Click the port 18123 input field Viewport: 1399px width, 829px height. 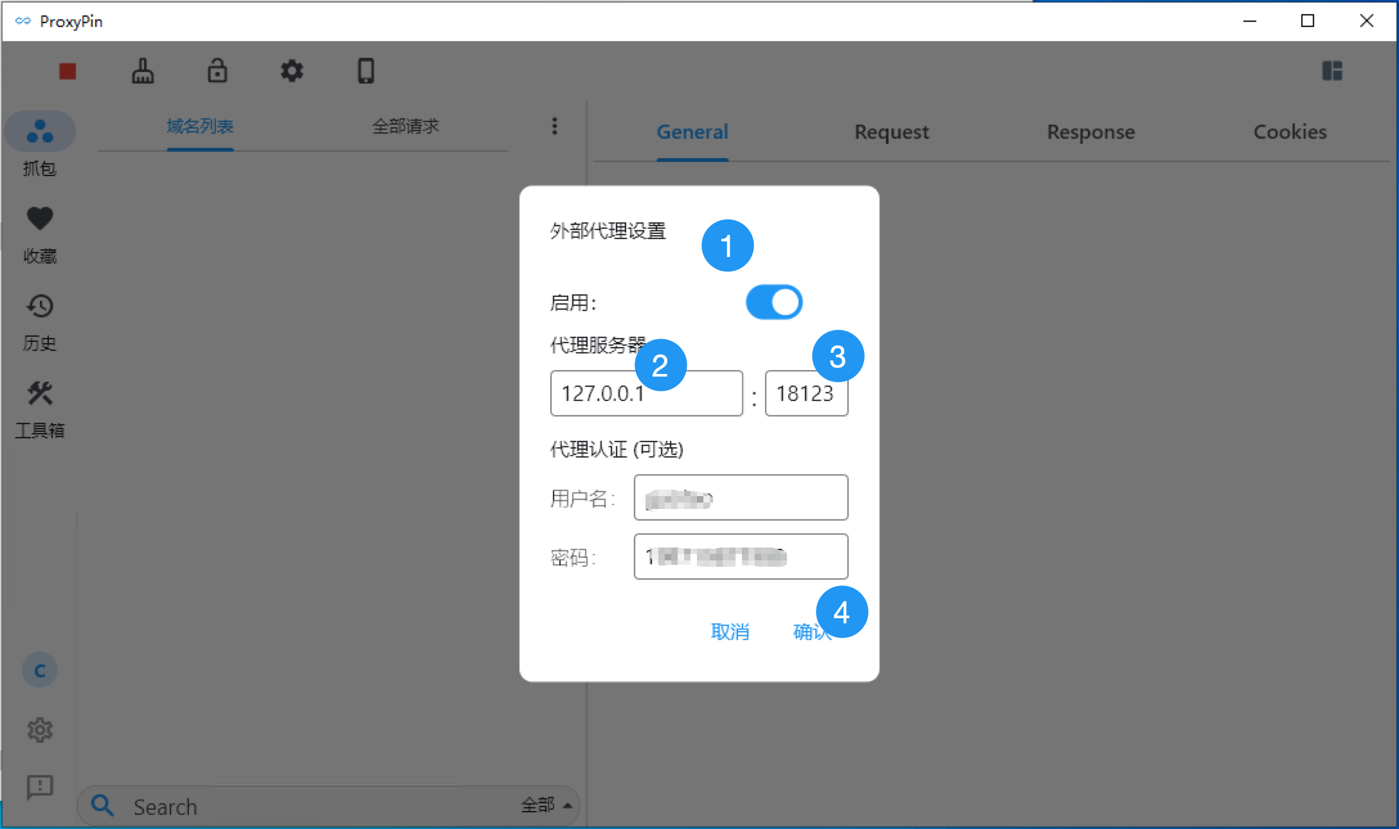(806, 396)
